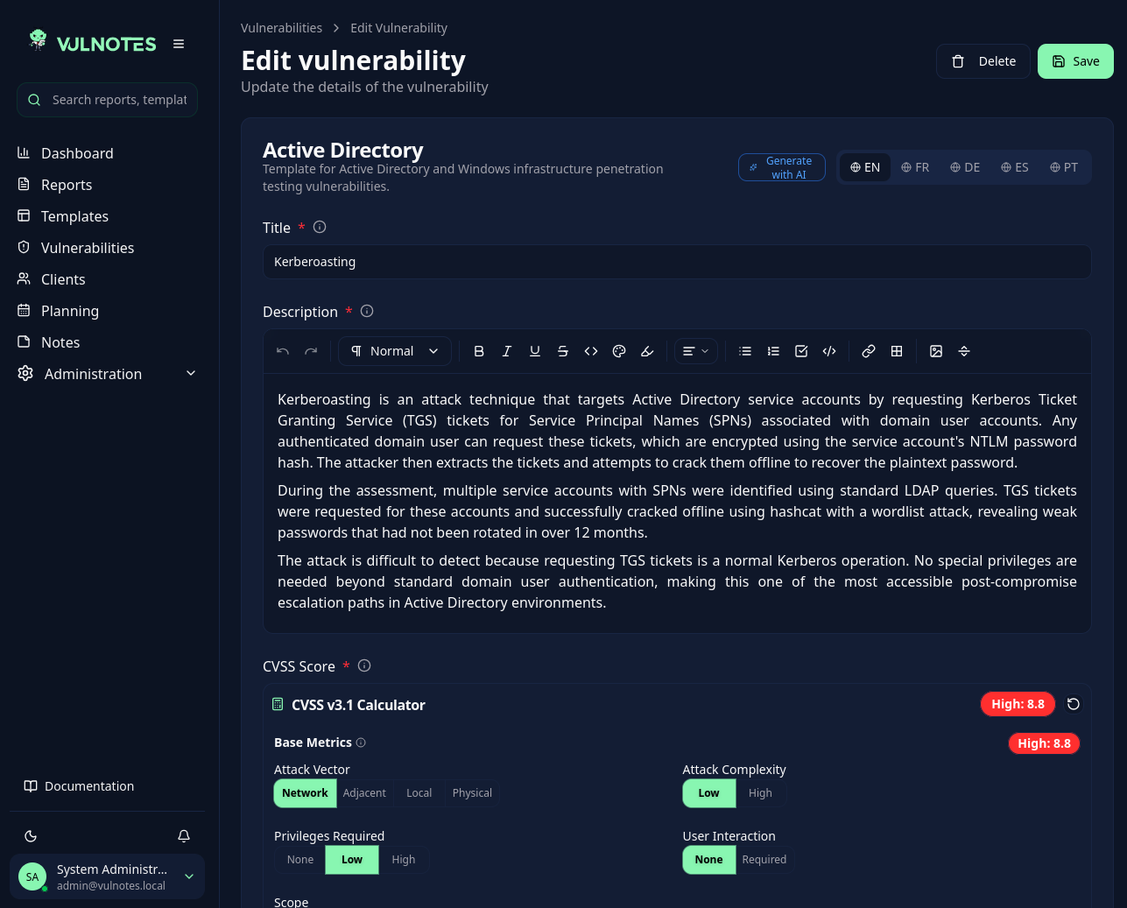
Task: Switch to the PT language tab
Action: point(1064,167)
